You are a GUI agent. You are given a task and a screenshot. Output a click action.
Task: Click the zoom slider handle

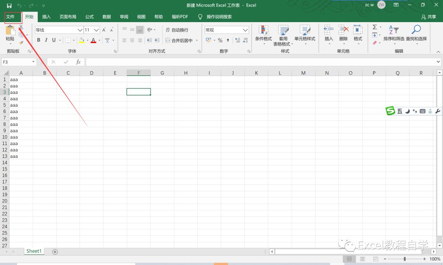coord(404,259)
